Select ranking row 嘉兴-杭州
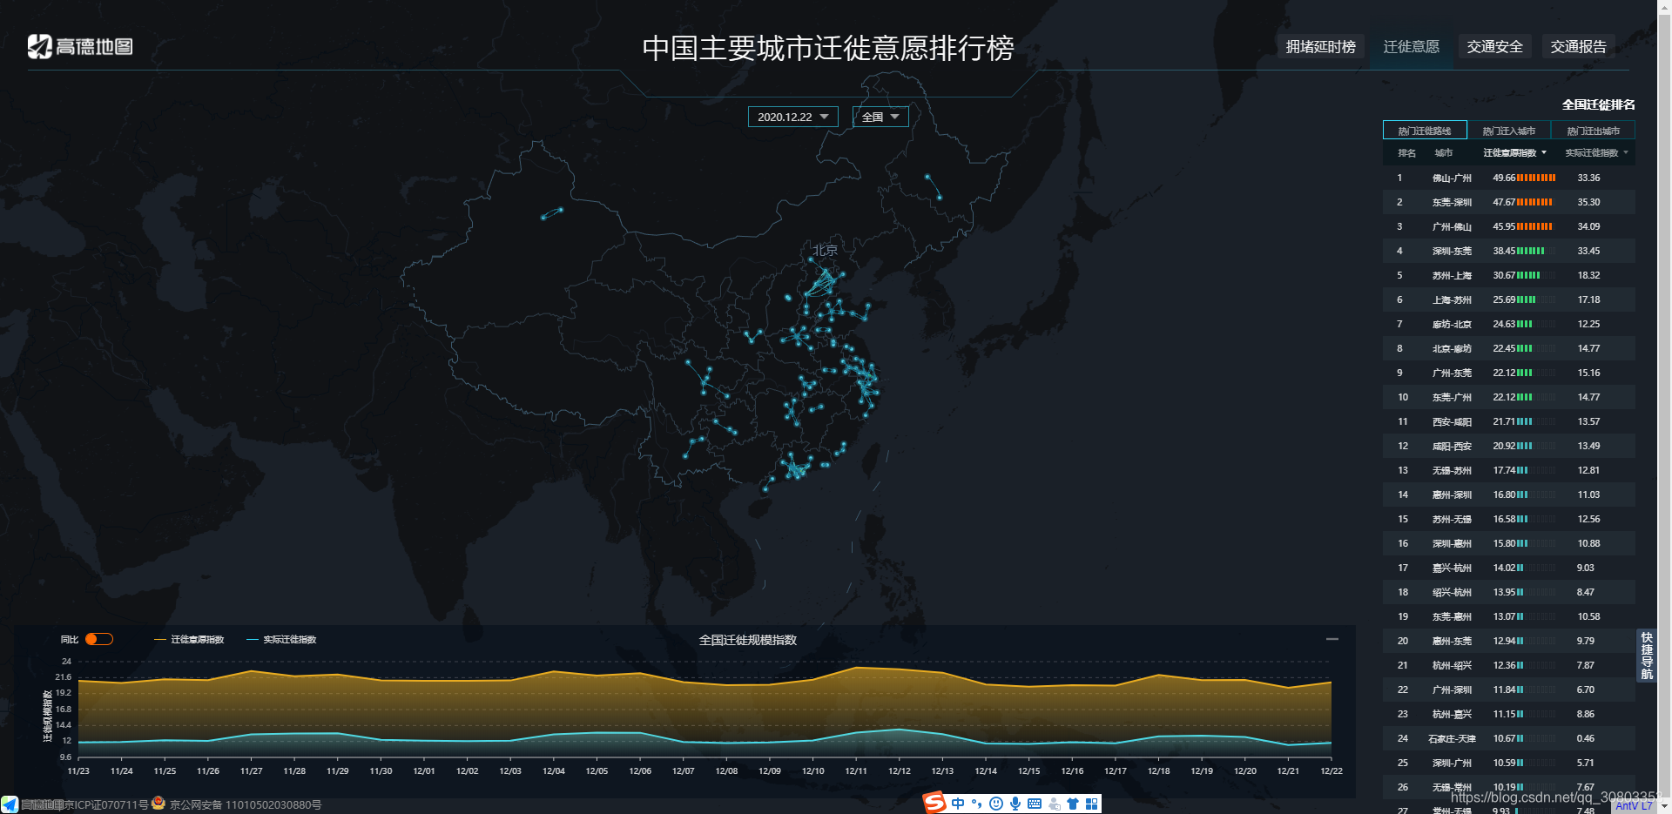This screenshot has width=1672, height=814. coord(1509,568)
